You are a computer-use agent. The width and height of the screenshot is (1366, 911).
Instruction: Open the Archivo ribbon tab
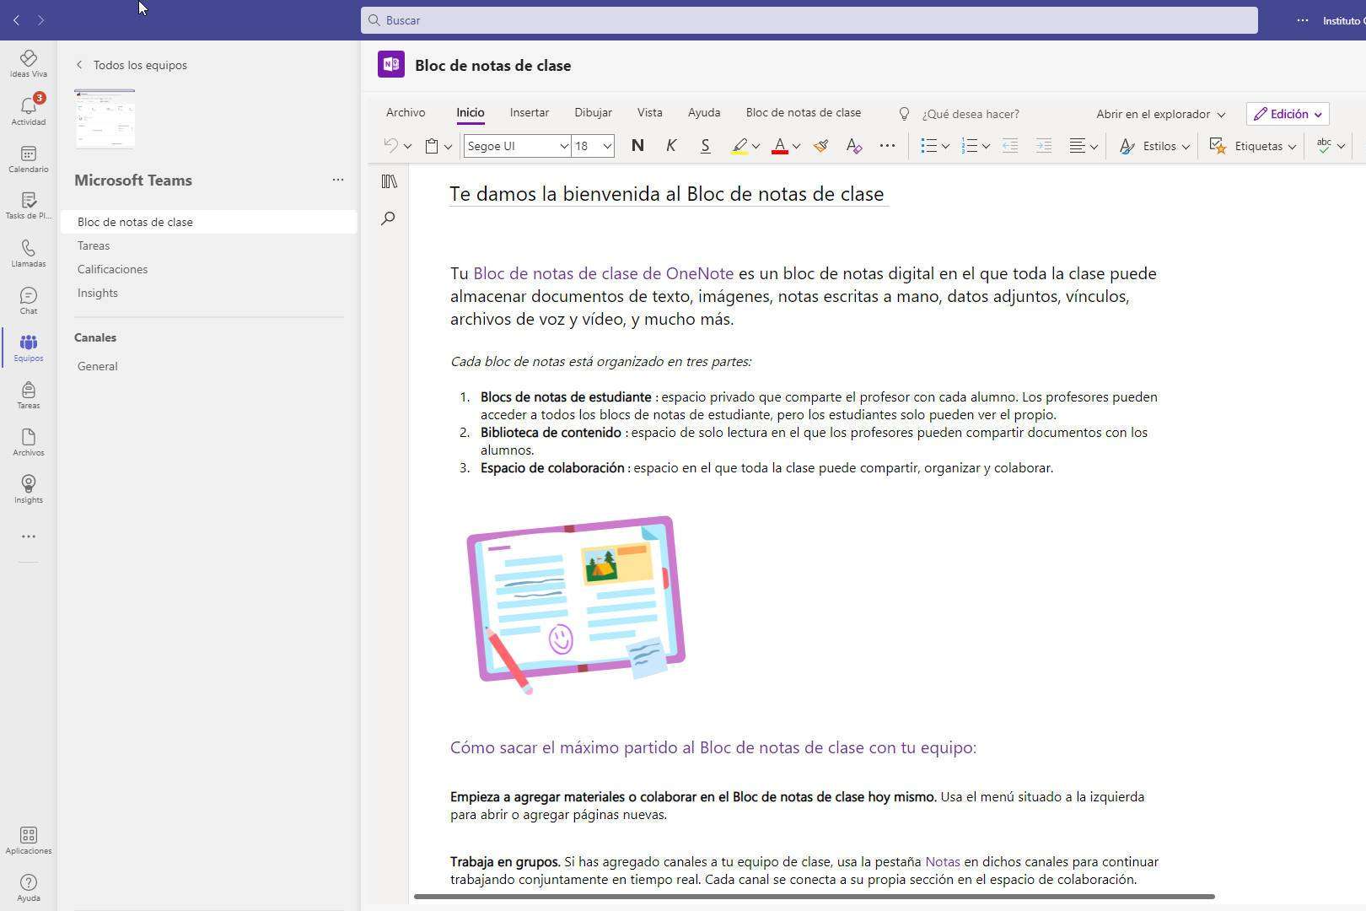tap(406, 113)
